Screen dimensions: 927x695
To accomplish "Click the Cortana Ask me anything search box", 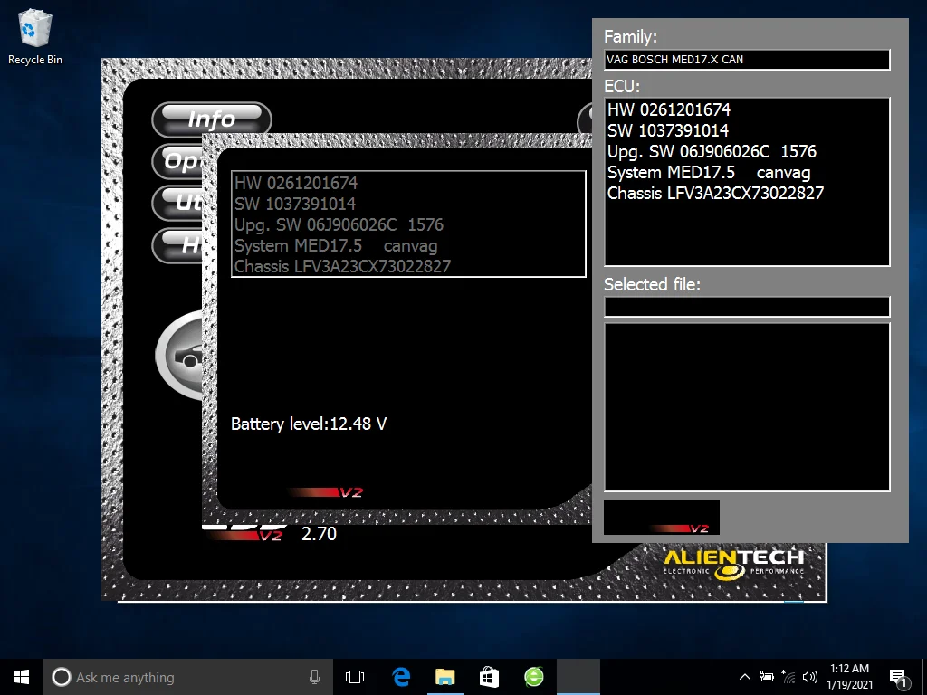I will tap(187, 677).
